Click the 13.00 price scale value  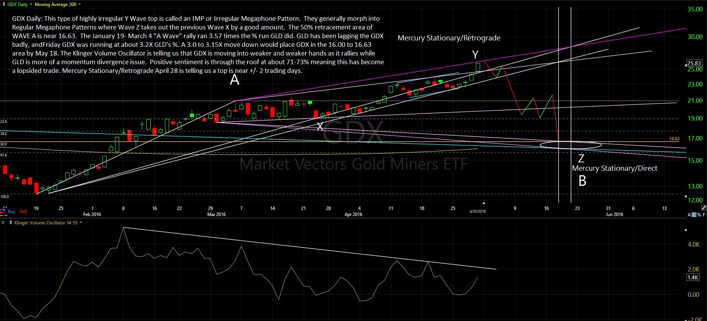tap(695, 187)
